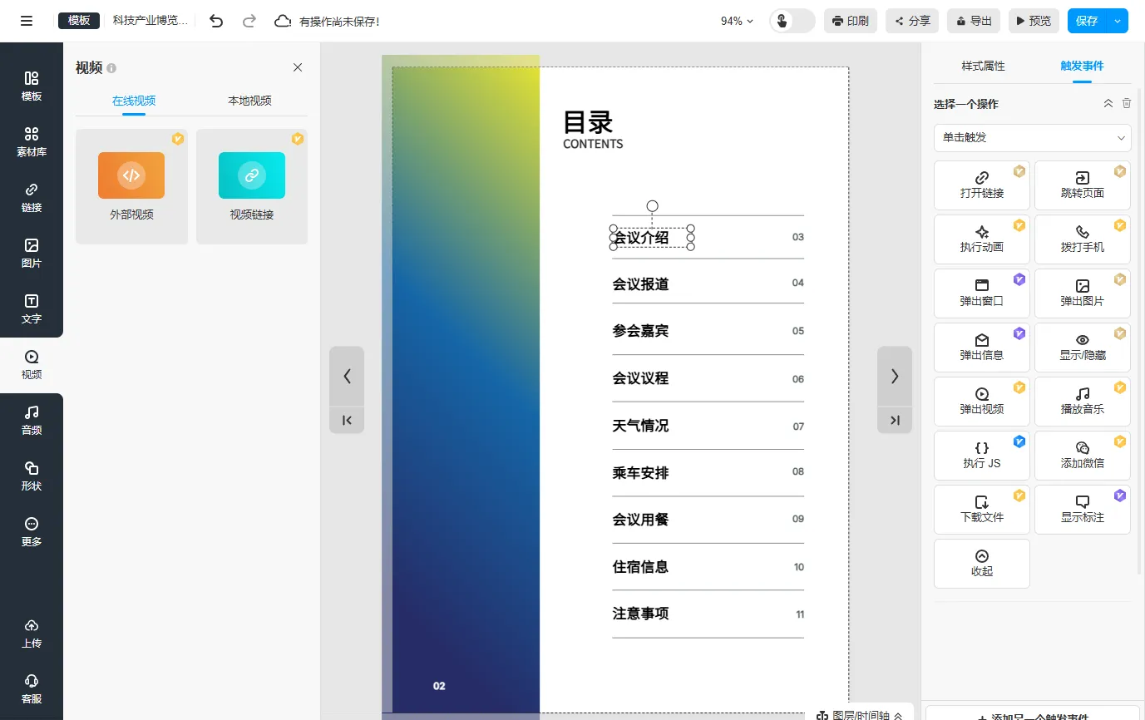Viewport: 1145px width, 720px height.
Task: Open the 素材库 sidebar panel
Action: pyautogui.click(x=32, y=142)
